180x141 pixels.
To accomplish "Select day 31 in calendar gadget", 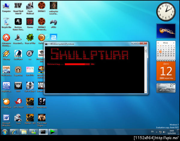I will pos(174,56).
